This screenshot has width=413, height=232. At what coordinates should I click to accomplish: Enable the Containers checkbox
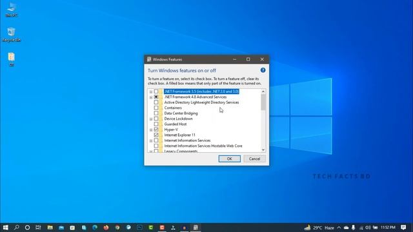pyautogui.click(x=156, y=108)
